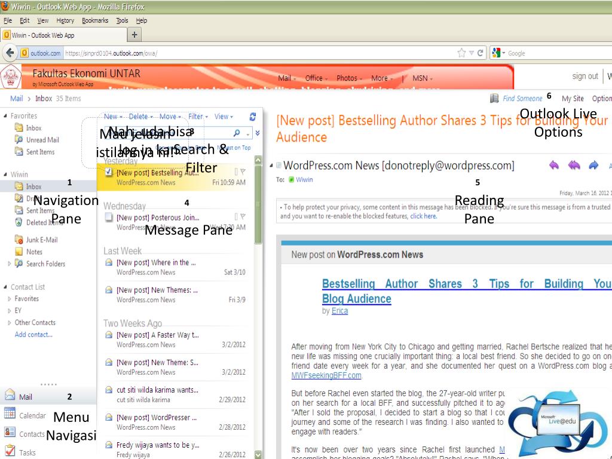The image size is (612, 459).
Task: Open the Move dropdown menu
Action: (x=170, y=117)
